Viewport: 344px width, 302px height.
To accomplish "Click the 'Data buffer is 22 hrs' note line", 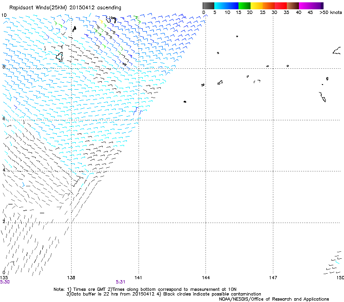I will click(164, 294).
